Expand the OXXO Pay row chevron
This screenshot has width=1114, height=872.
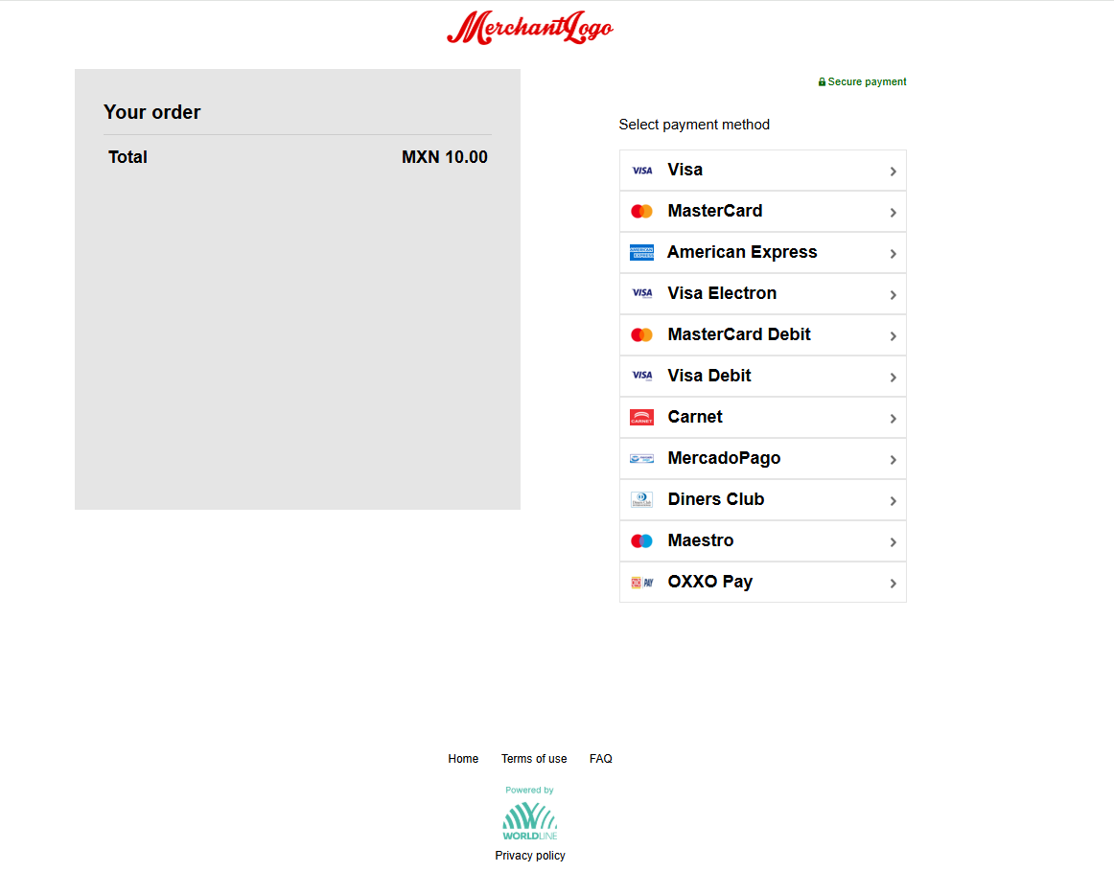click(x=894, y=583)
